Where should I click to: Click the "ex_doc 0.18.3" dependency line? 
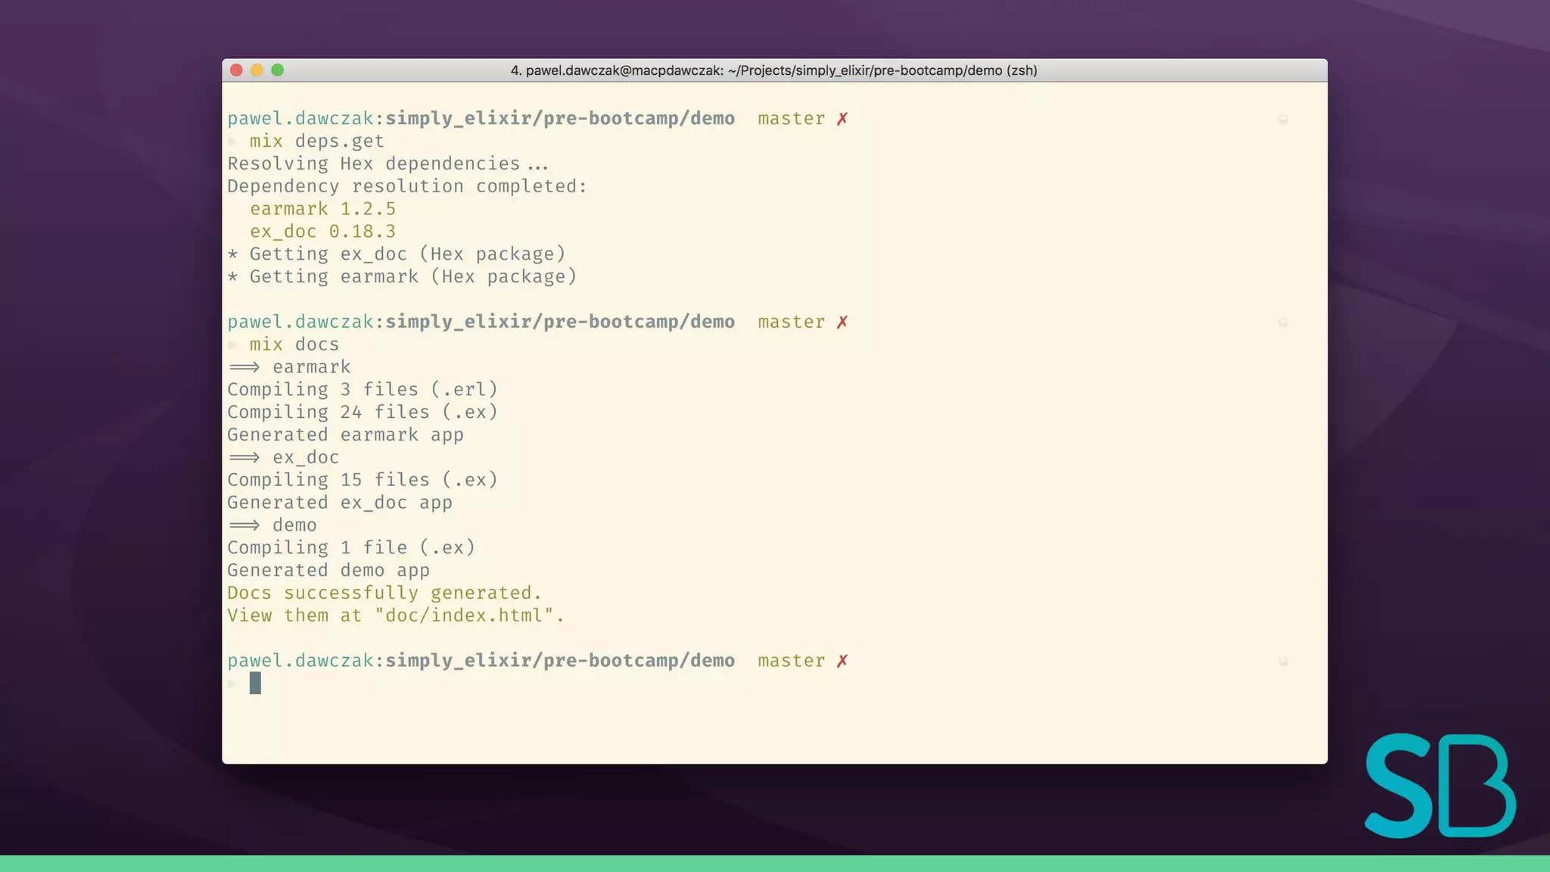(322, 232)
